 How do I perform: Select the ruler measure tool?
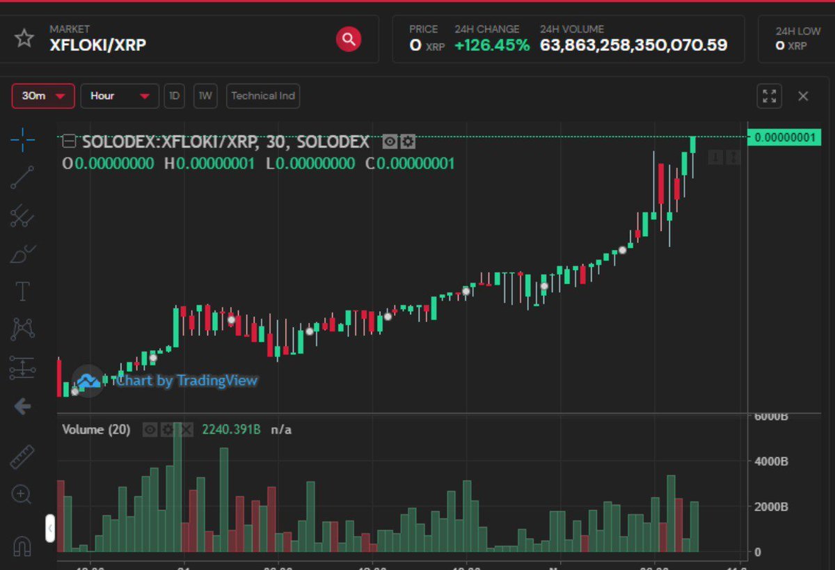pyautogui.click(x=22, y=457)
